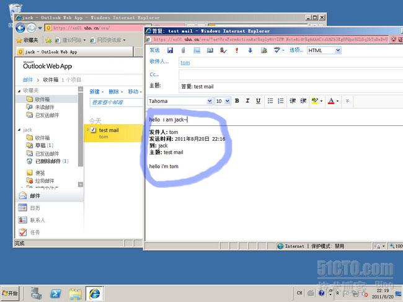403x302 pixels.
Task: Run the spelling check icon
Action: tap(277, 50)
